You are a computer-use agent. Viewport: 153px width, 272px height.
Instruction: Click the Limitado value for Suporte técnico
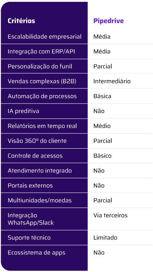105,238
